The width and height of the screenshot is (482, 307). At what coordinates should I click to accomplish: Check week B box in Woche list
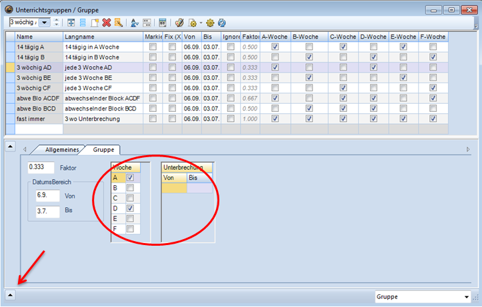click(x=131, y=188)
